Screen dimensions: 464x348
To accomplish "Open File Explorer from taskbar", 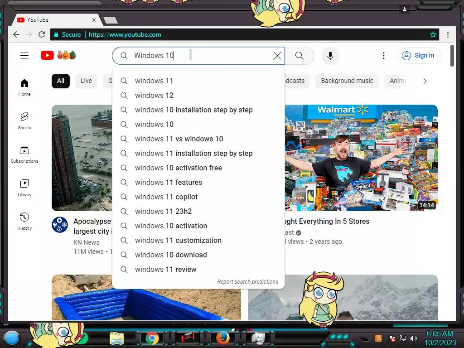I will pyautogui.click(x=117, y=338).
